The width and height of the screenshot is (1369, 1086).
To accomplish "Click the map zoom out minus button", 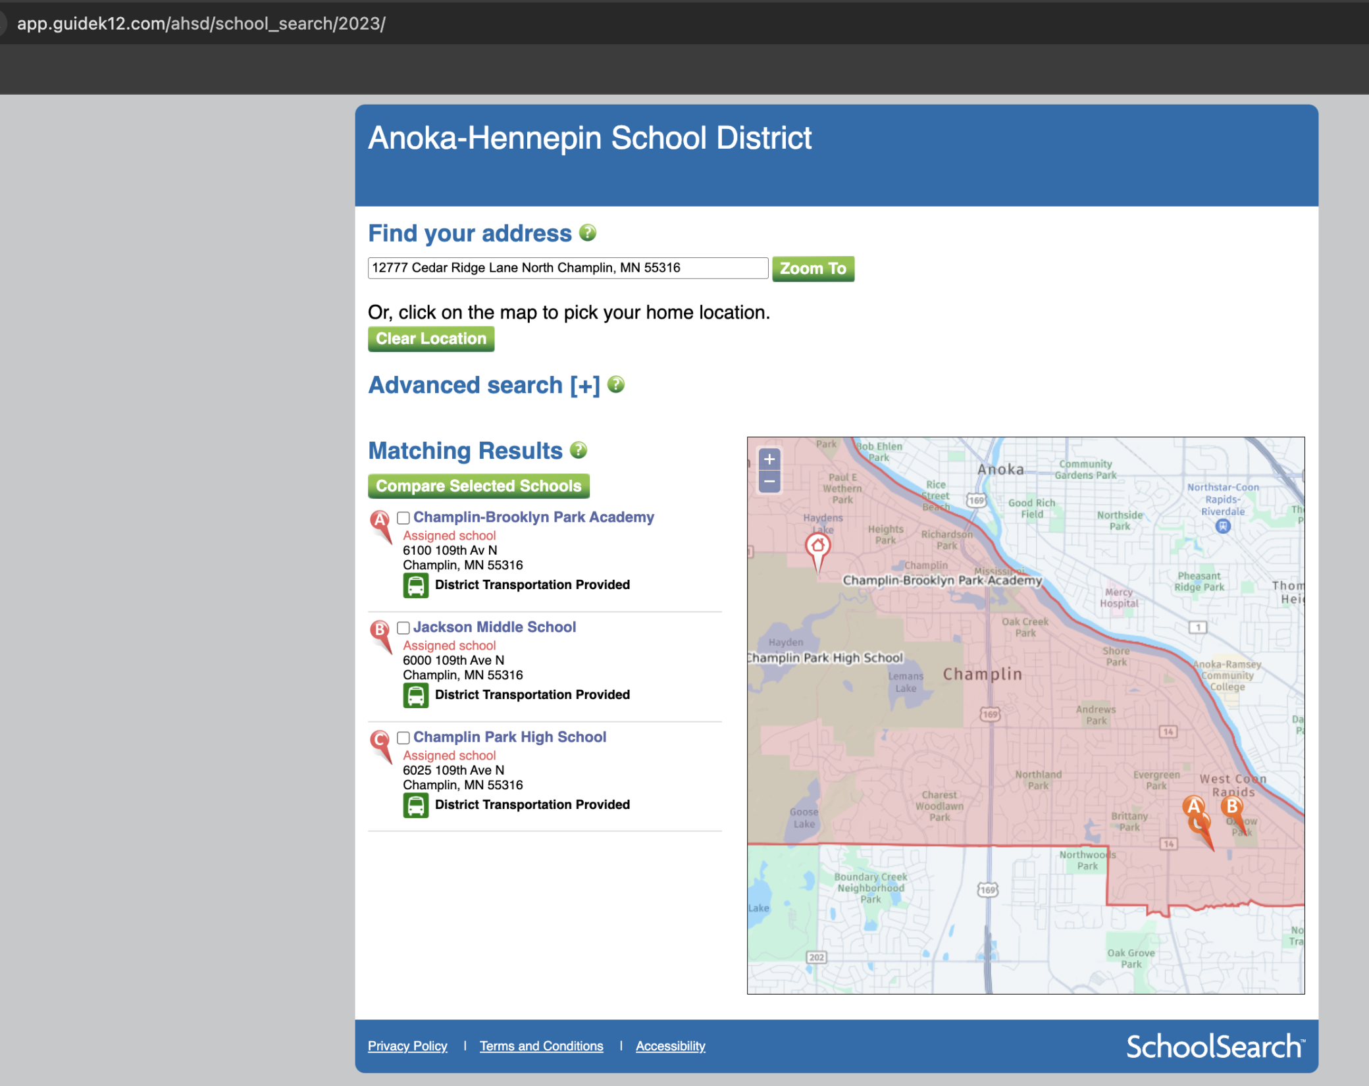I will coord(769,481).
